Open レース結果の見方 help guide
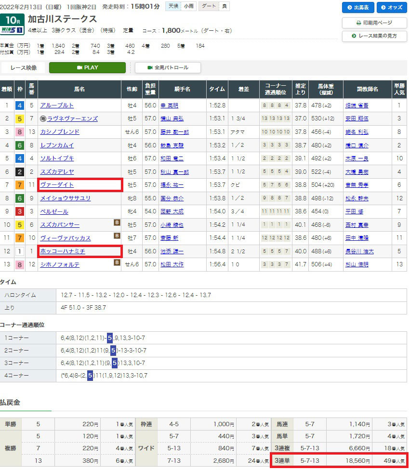The height and width of the screenshot is (470, 410). tap(374, 36)
